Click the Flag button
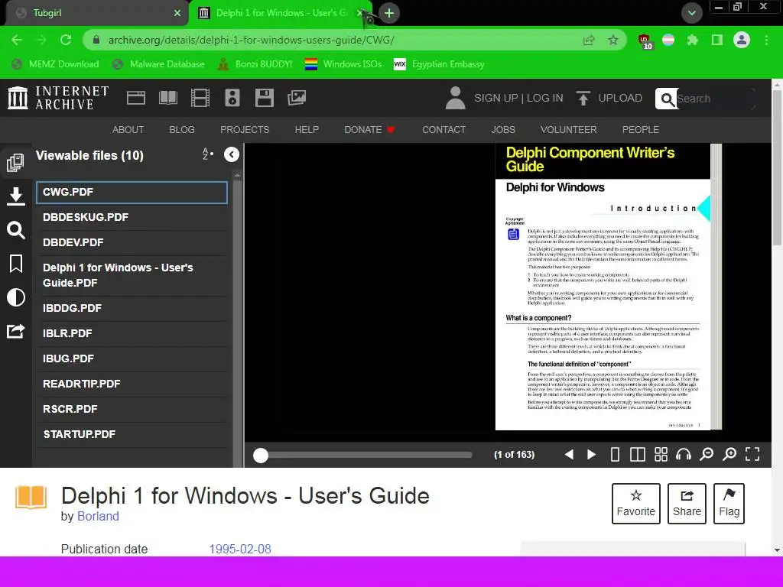The width and height of the screenshot is (783, 587). (x=729, y=503)
